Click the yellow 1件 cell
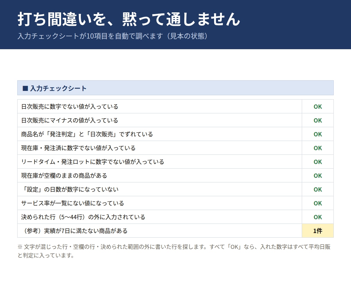The image size is (351, 290). [x=318, y=231]
